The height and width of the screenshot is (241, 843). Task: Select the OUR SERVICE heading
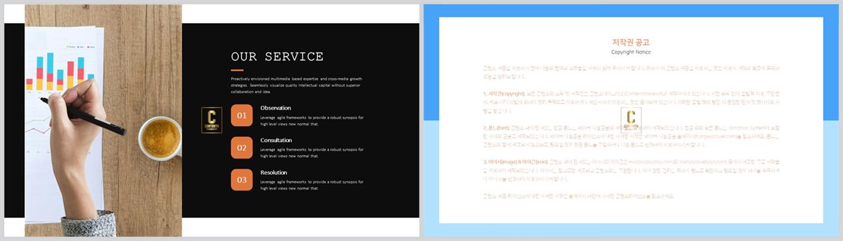click(277, 56)
